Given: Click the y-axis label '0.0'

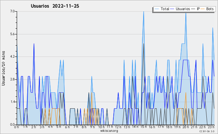Looking at the screenshot, I should point(12,125).
